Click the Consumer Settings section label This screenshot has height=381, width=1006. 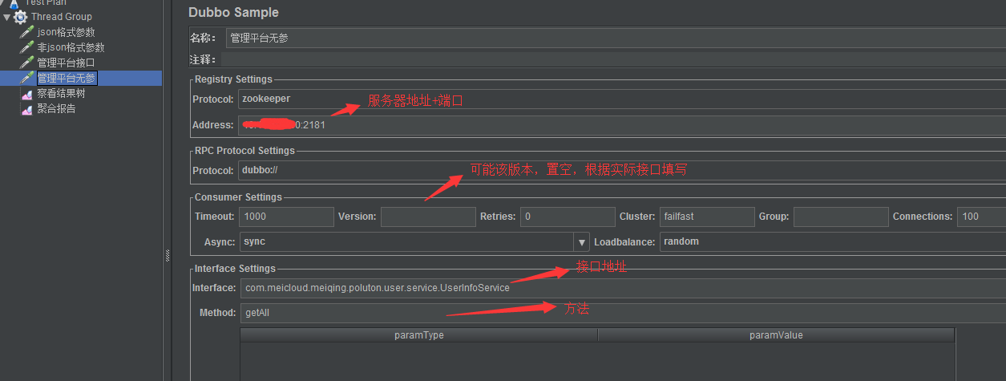[238, 197]
